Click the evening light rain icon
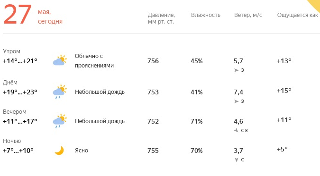This screenshot has height=176, width=320. click(60, 121)
